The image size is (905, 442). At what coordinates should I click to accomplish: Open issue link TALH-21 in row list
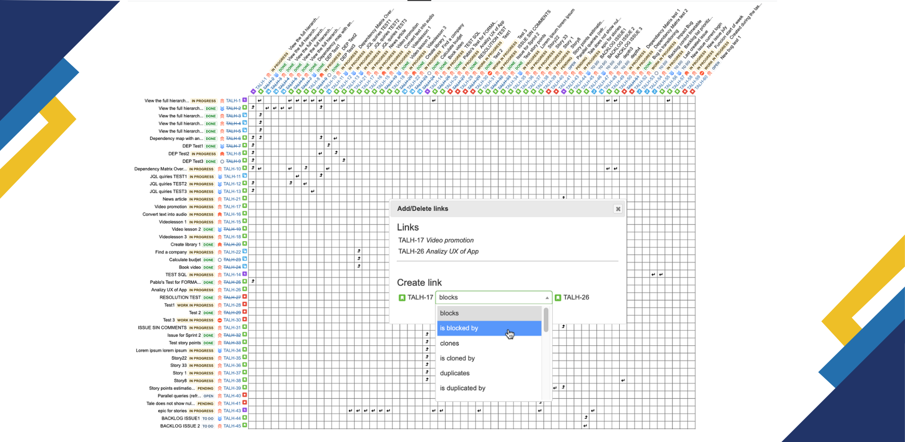(x=232, y=199)
